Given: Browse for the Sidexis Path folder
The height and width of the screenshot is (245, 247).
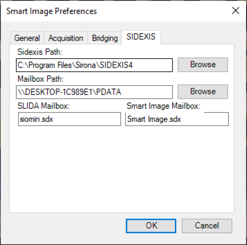Looking at the screenshot, I should 203,65.
